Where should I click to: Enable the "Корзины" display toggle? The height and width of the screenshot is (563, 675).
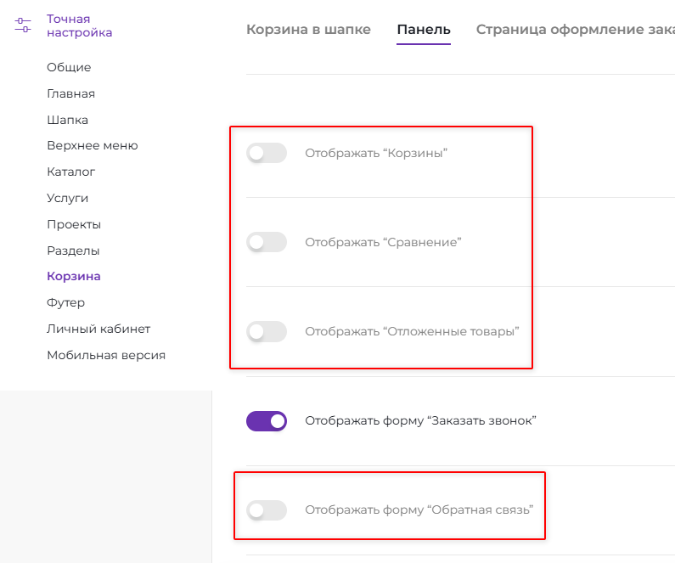pyautogui.click(x=267, y=154)
